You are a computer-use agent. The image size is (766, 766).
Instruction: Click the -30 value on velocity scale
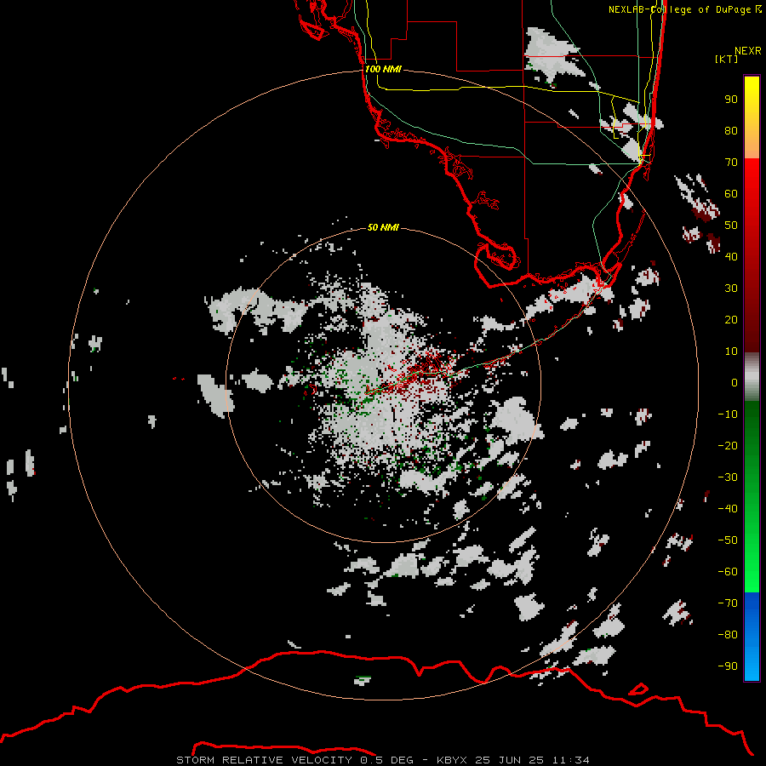click(728, 477)
